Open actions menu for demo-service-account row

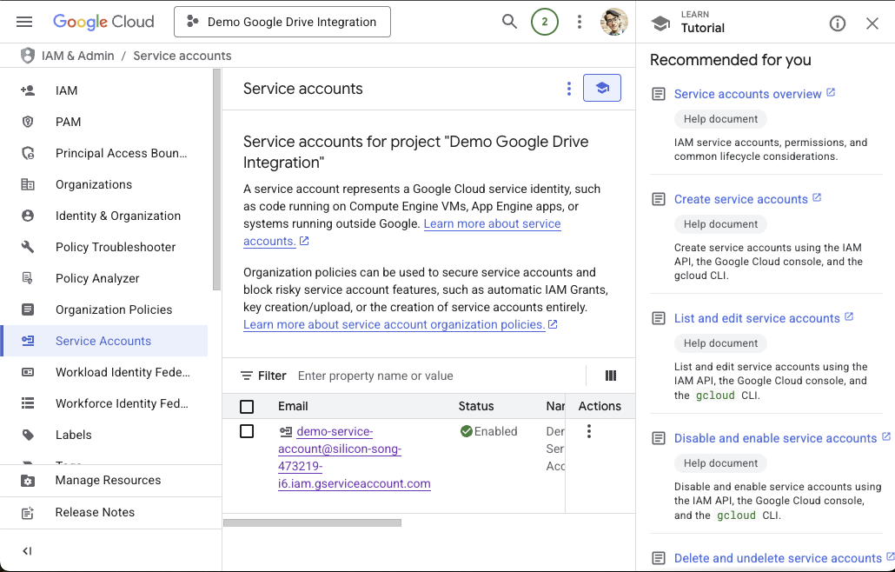click(589, 431)
